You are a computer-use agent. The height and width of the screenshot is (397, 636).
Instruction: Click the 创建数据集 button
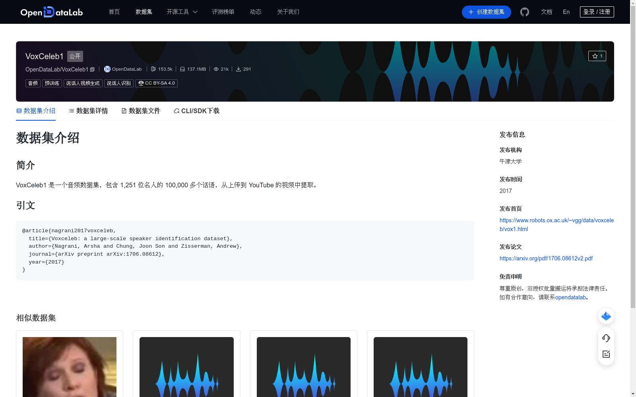tap(487, 12)
